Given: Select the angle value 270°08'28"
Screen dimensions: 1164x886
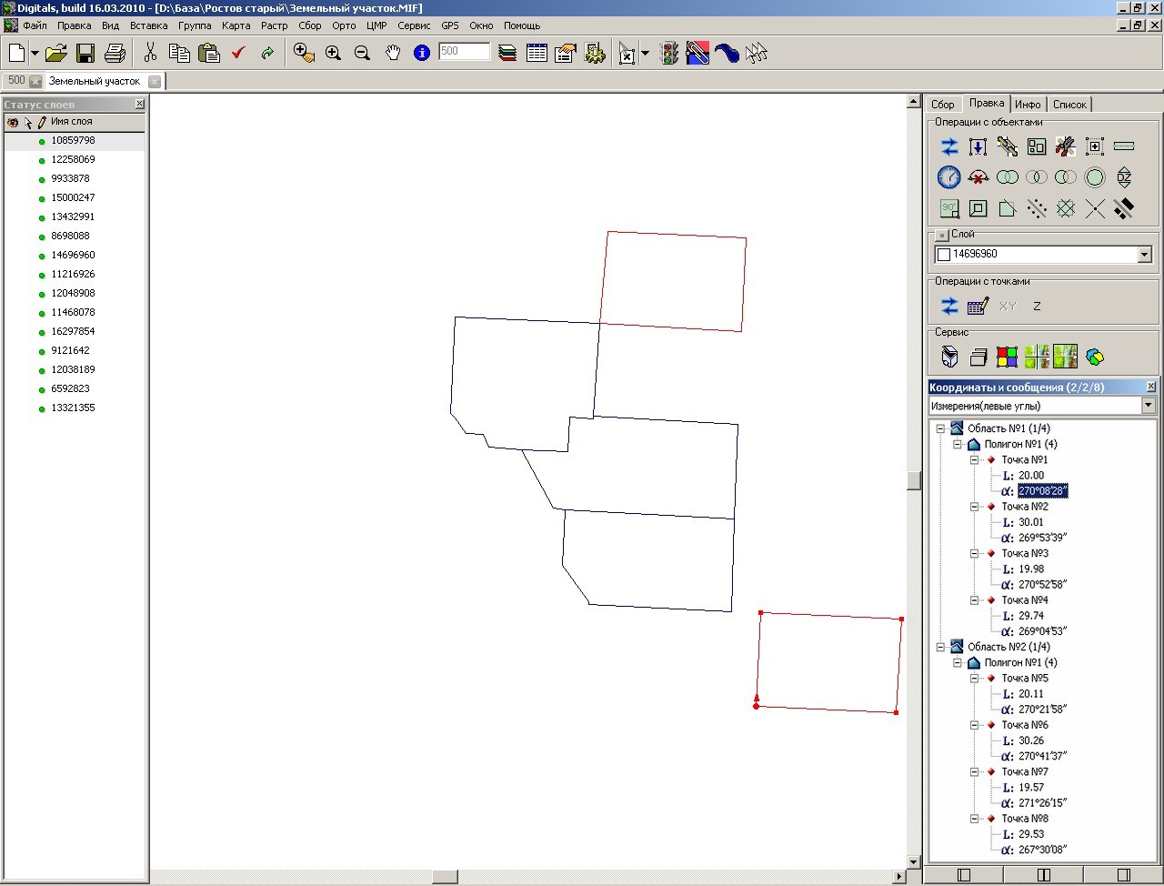Looking at the screenshot, I should (x=1043, y=491).
